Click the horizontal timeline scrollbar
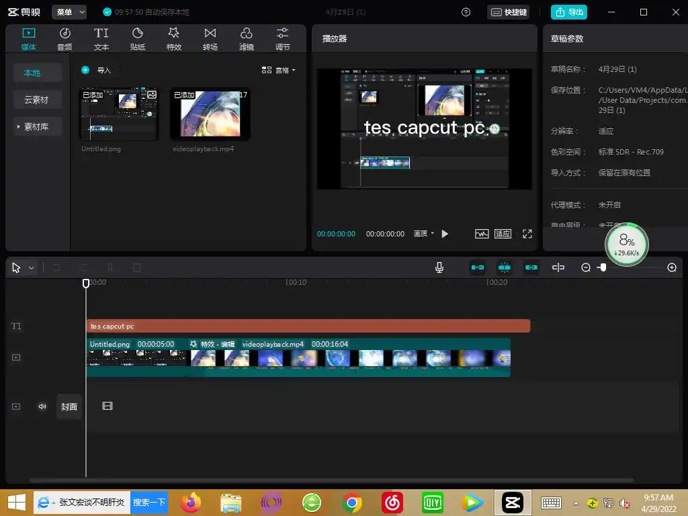 (331, 480)
